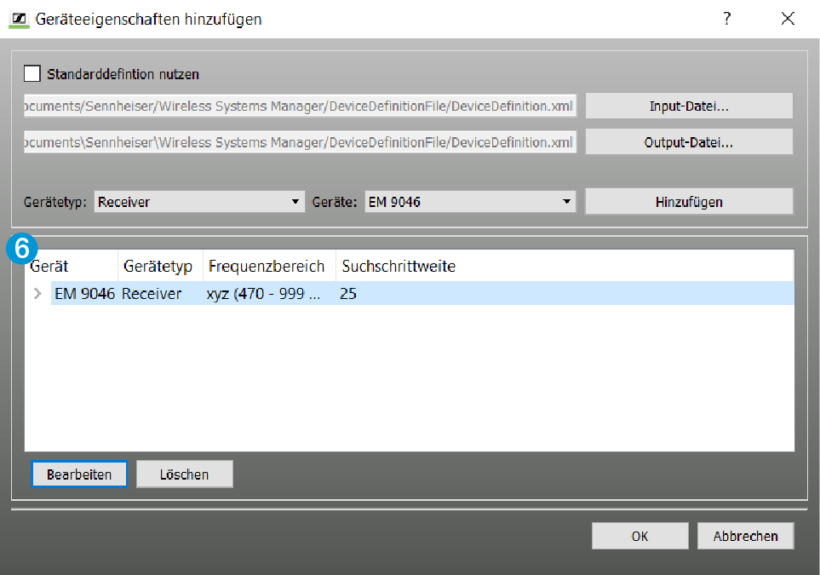This screenshot has height=575, width=820.
Task: Click the Gerät column header
Action: (72, 267)
